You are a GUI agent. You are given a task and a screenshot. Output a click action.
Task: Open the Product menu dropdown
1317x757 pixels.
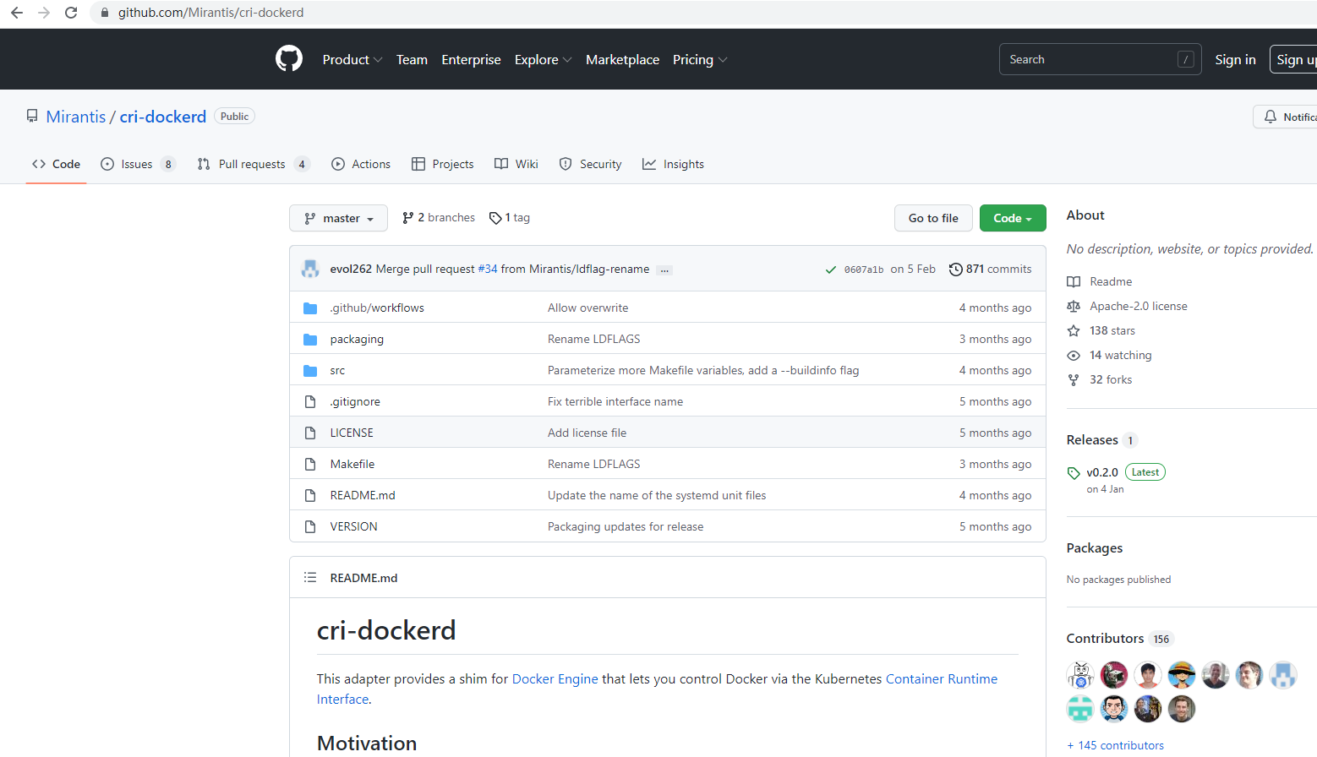(352, 60)
